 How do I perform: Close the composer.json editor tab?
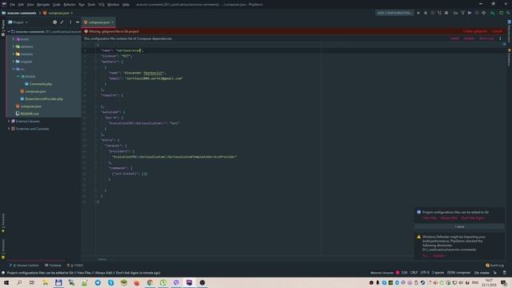point(113,22)
